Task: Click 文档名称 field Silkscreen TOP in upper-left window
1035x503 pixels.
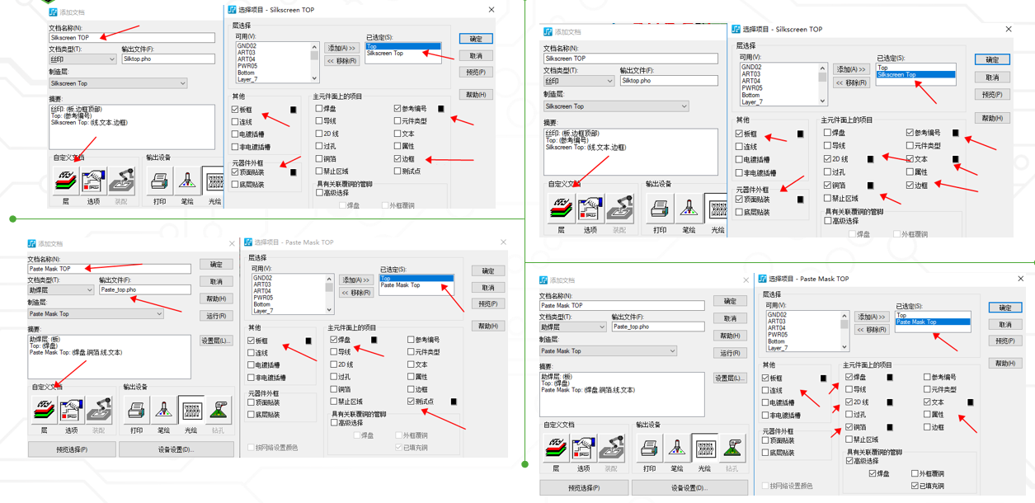Action: click(x=132, y=38)
